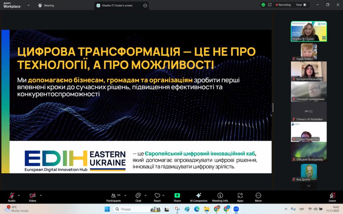
Task: Unmute the microphone via Audio button
Action: 12,196
